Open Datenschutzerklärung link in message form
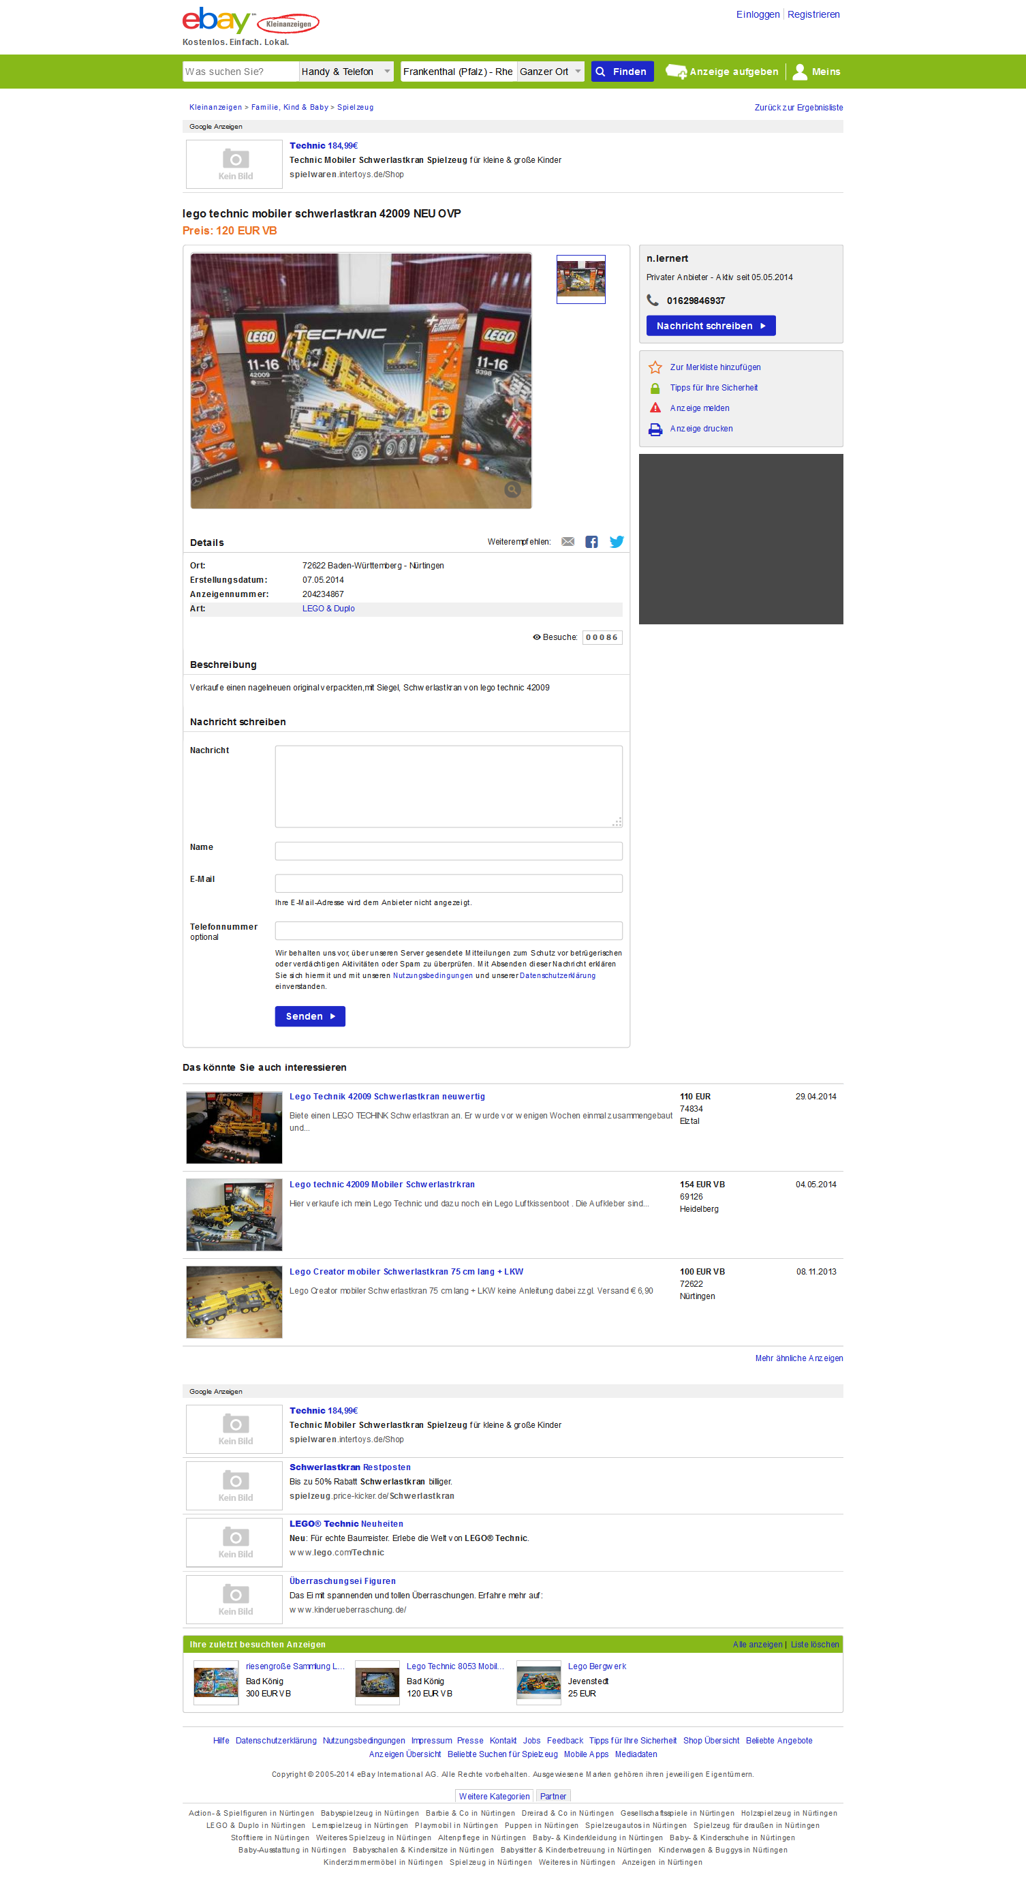Viewport: 1026px width, 1890px height. [557, 975]
